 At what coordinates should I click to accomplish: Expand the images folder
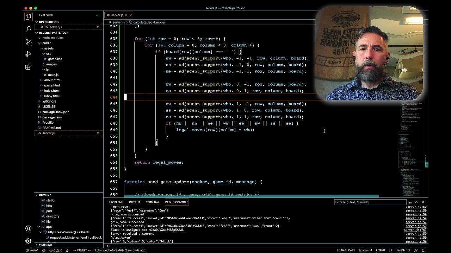pos(51,64)
